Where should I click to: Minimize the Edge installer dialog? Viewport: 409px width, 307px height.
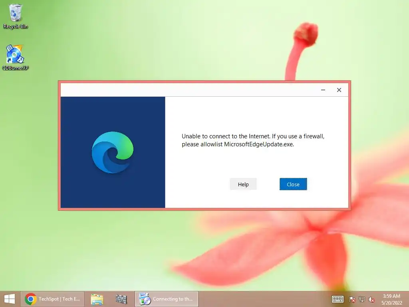323,90
